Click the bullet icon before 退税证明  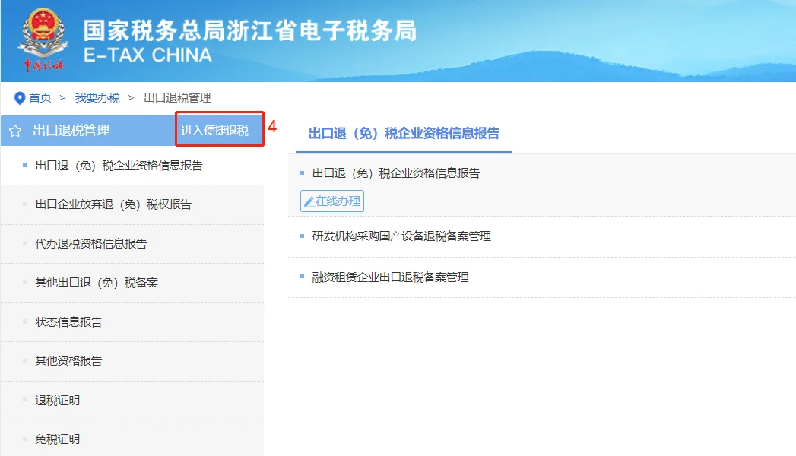(x=26, y=401)
